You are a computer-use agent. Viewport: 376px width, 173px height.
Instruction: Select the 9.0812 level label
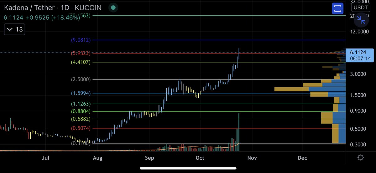[81, 40]
